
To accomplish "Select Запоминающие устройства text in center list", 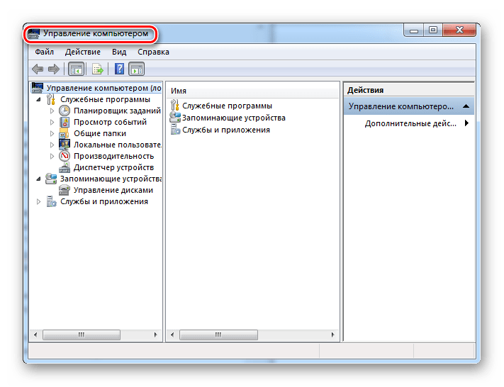I will pyautogui.click(x=234, y=118).
